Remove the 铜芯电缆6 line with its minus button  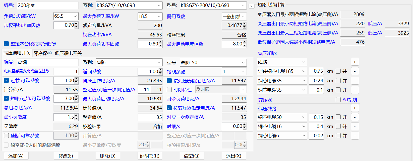click(x=355, y=136)
